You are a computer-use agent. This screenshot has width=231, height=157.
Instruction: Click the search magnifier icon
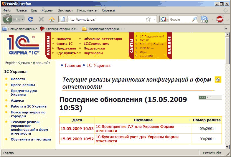194,19
